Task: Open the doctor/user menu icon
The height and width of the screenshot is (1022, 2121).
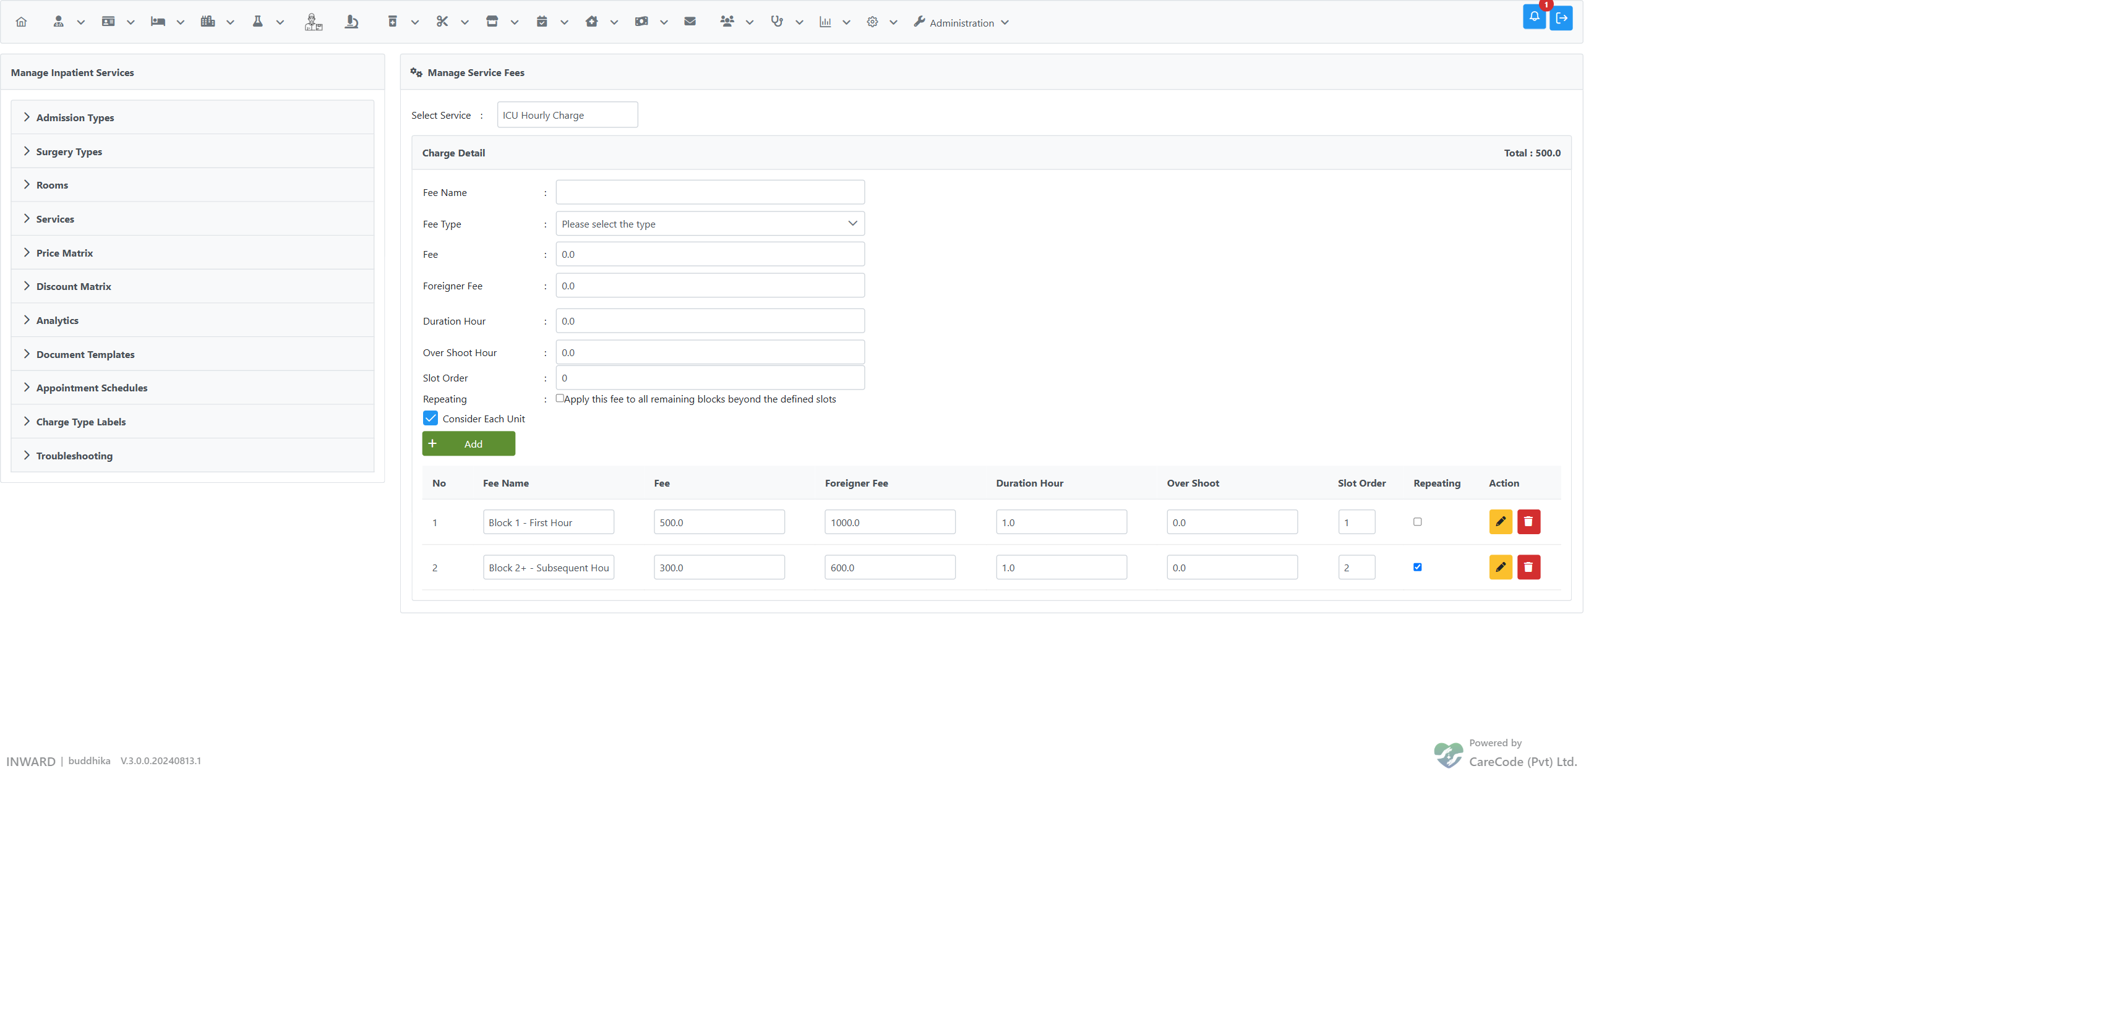Action: click(59, 22)
